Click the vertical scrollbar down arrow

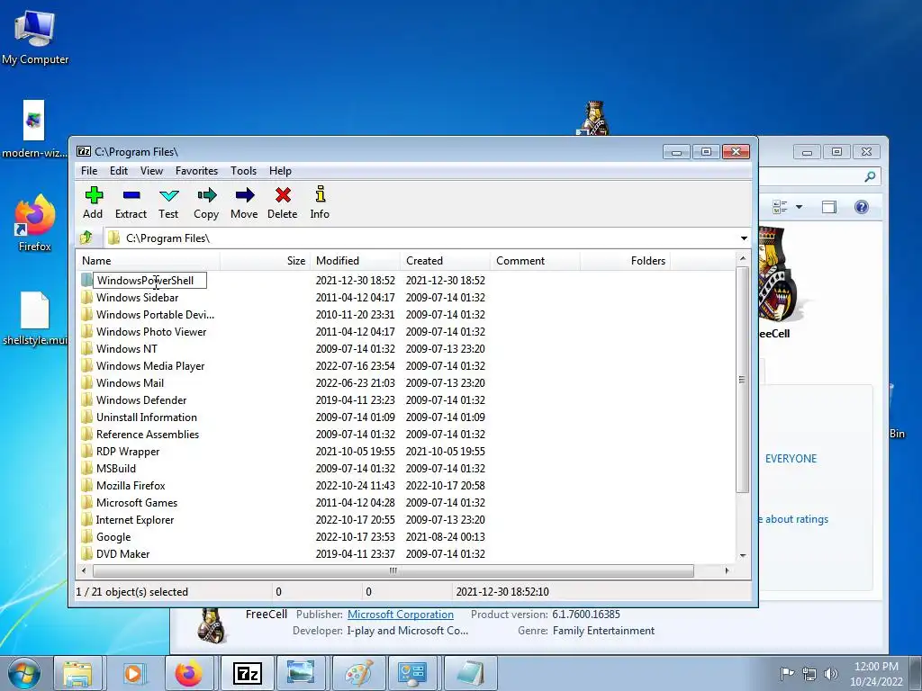coord(743,555)
